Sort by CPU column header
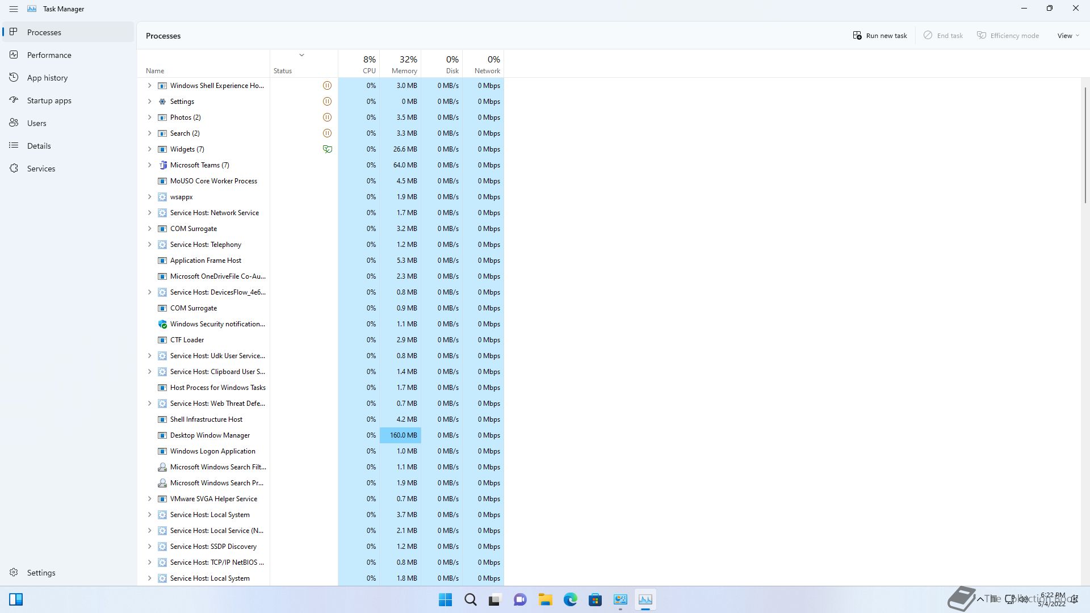The image size is (1090, 613). point(359,64)
